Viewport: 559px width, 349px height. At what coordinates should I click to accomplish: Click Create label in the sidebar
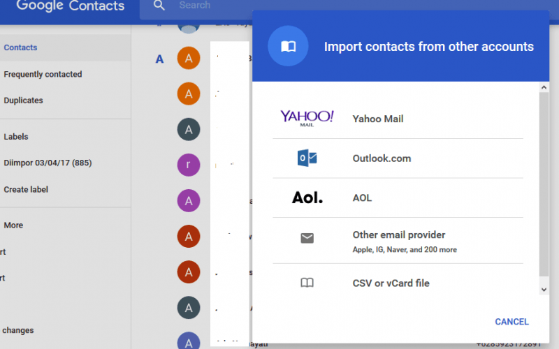[26, 189]
